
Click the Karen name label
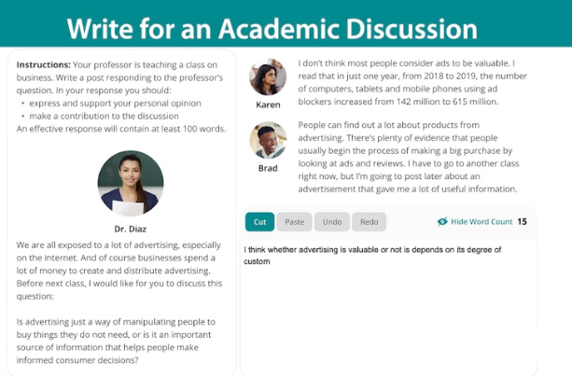pyautogui.click(x=268, y=105)
